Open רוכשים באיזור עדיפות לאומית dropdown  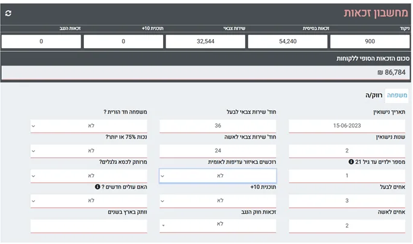[x=218, y=176]
